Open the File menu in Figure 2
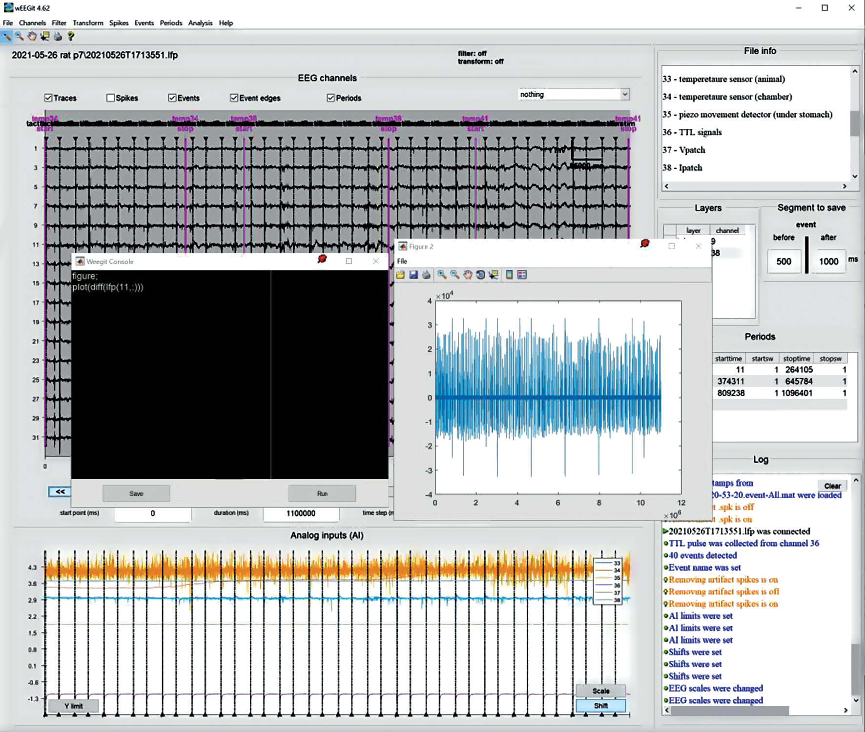Image resolution: width=865 pixels, height=732 pixels. tap(402, 261)
